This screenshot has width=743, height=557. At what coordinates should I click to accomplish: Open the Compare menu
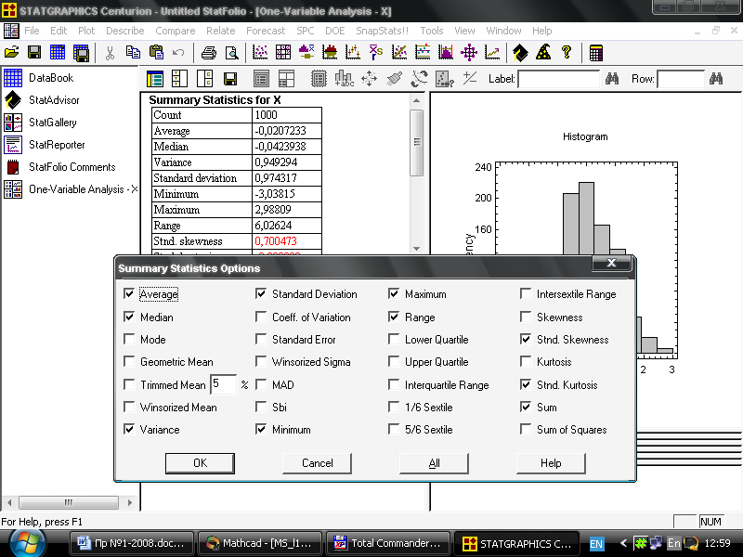(x=176, y=31)
